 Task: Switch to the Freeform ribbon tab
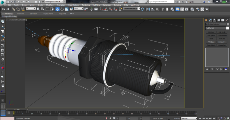[20, 14]
